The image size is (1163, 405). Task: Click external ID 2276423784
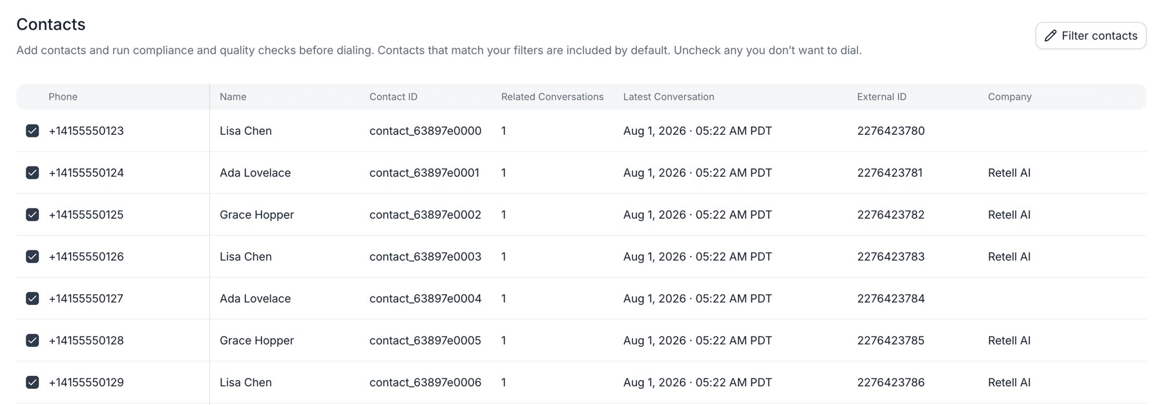[x=891, y=299]
